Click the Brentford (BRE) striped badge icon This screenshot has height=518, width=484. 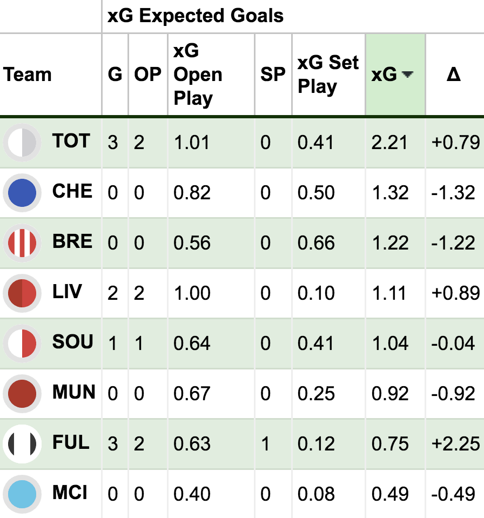pyautogui.click(x=22, y=243)
